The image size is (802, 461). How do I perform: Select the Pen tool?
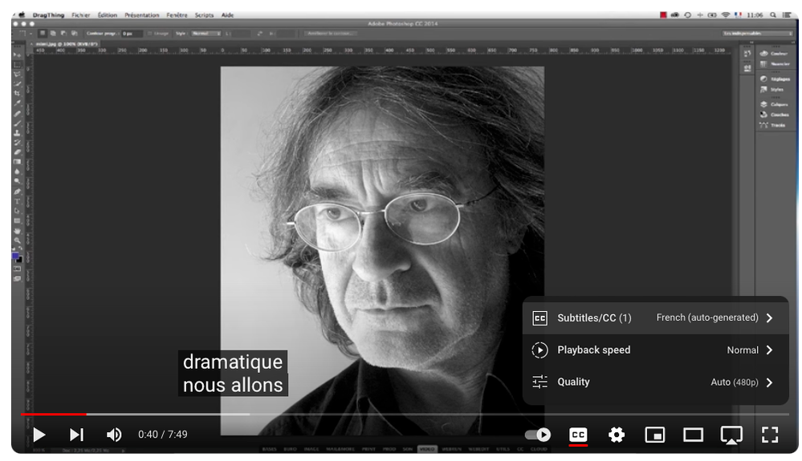(x=18, y=192)
